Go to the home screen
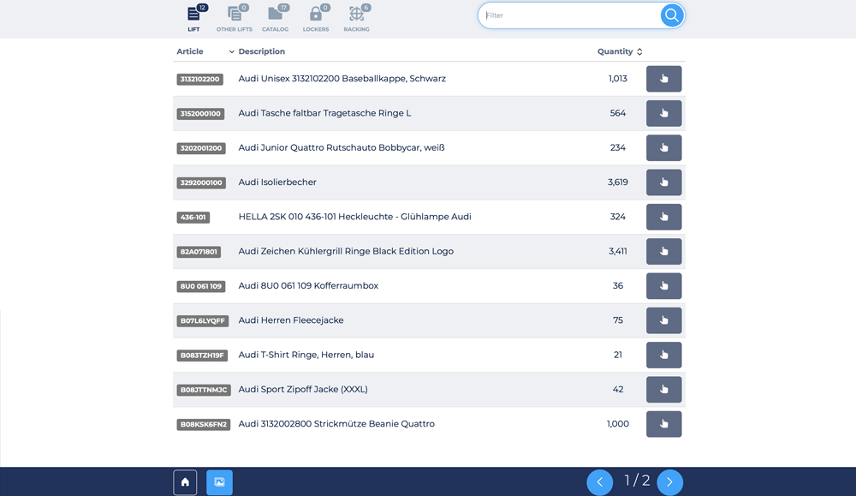The width and height of the screenshot is (856, 496). click(x=185, y=482)
